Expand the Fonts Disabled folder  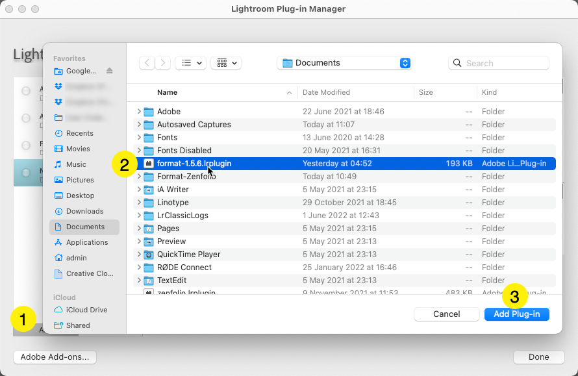click(139, 151)
